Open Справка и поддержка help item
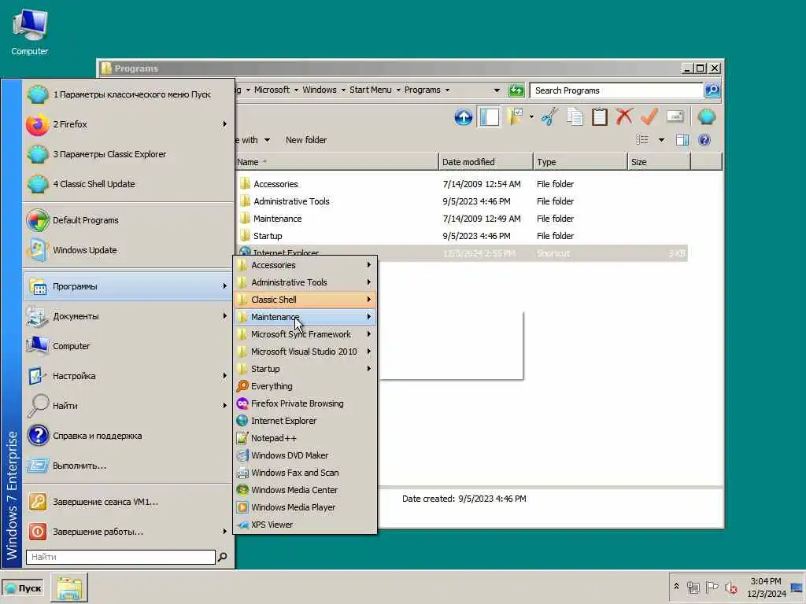This screenshot has width=806, height=604. click(x=128, y=436)
